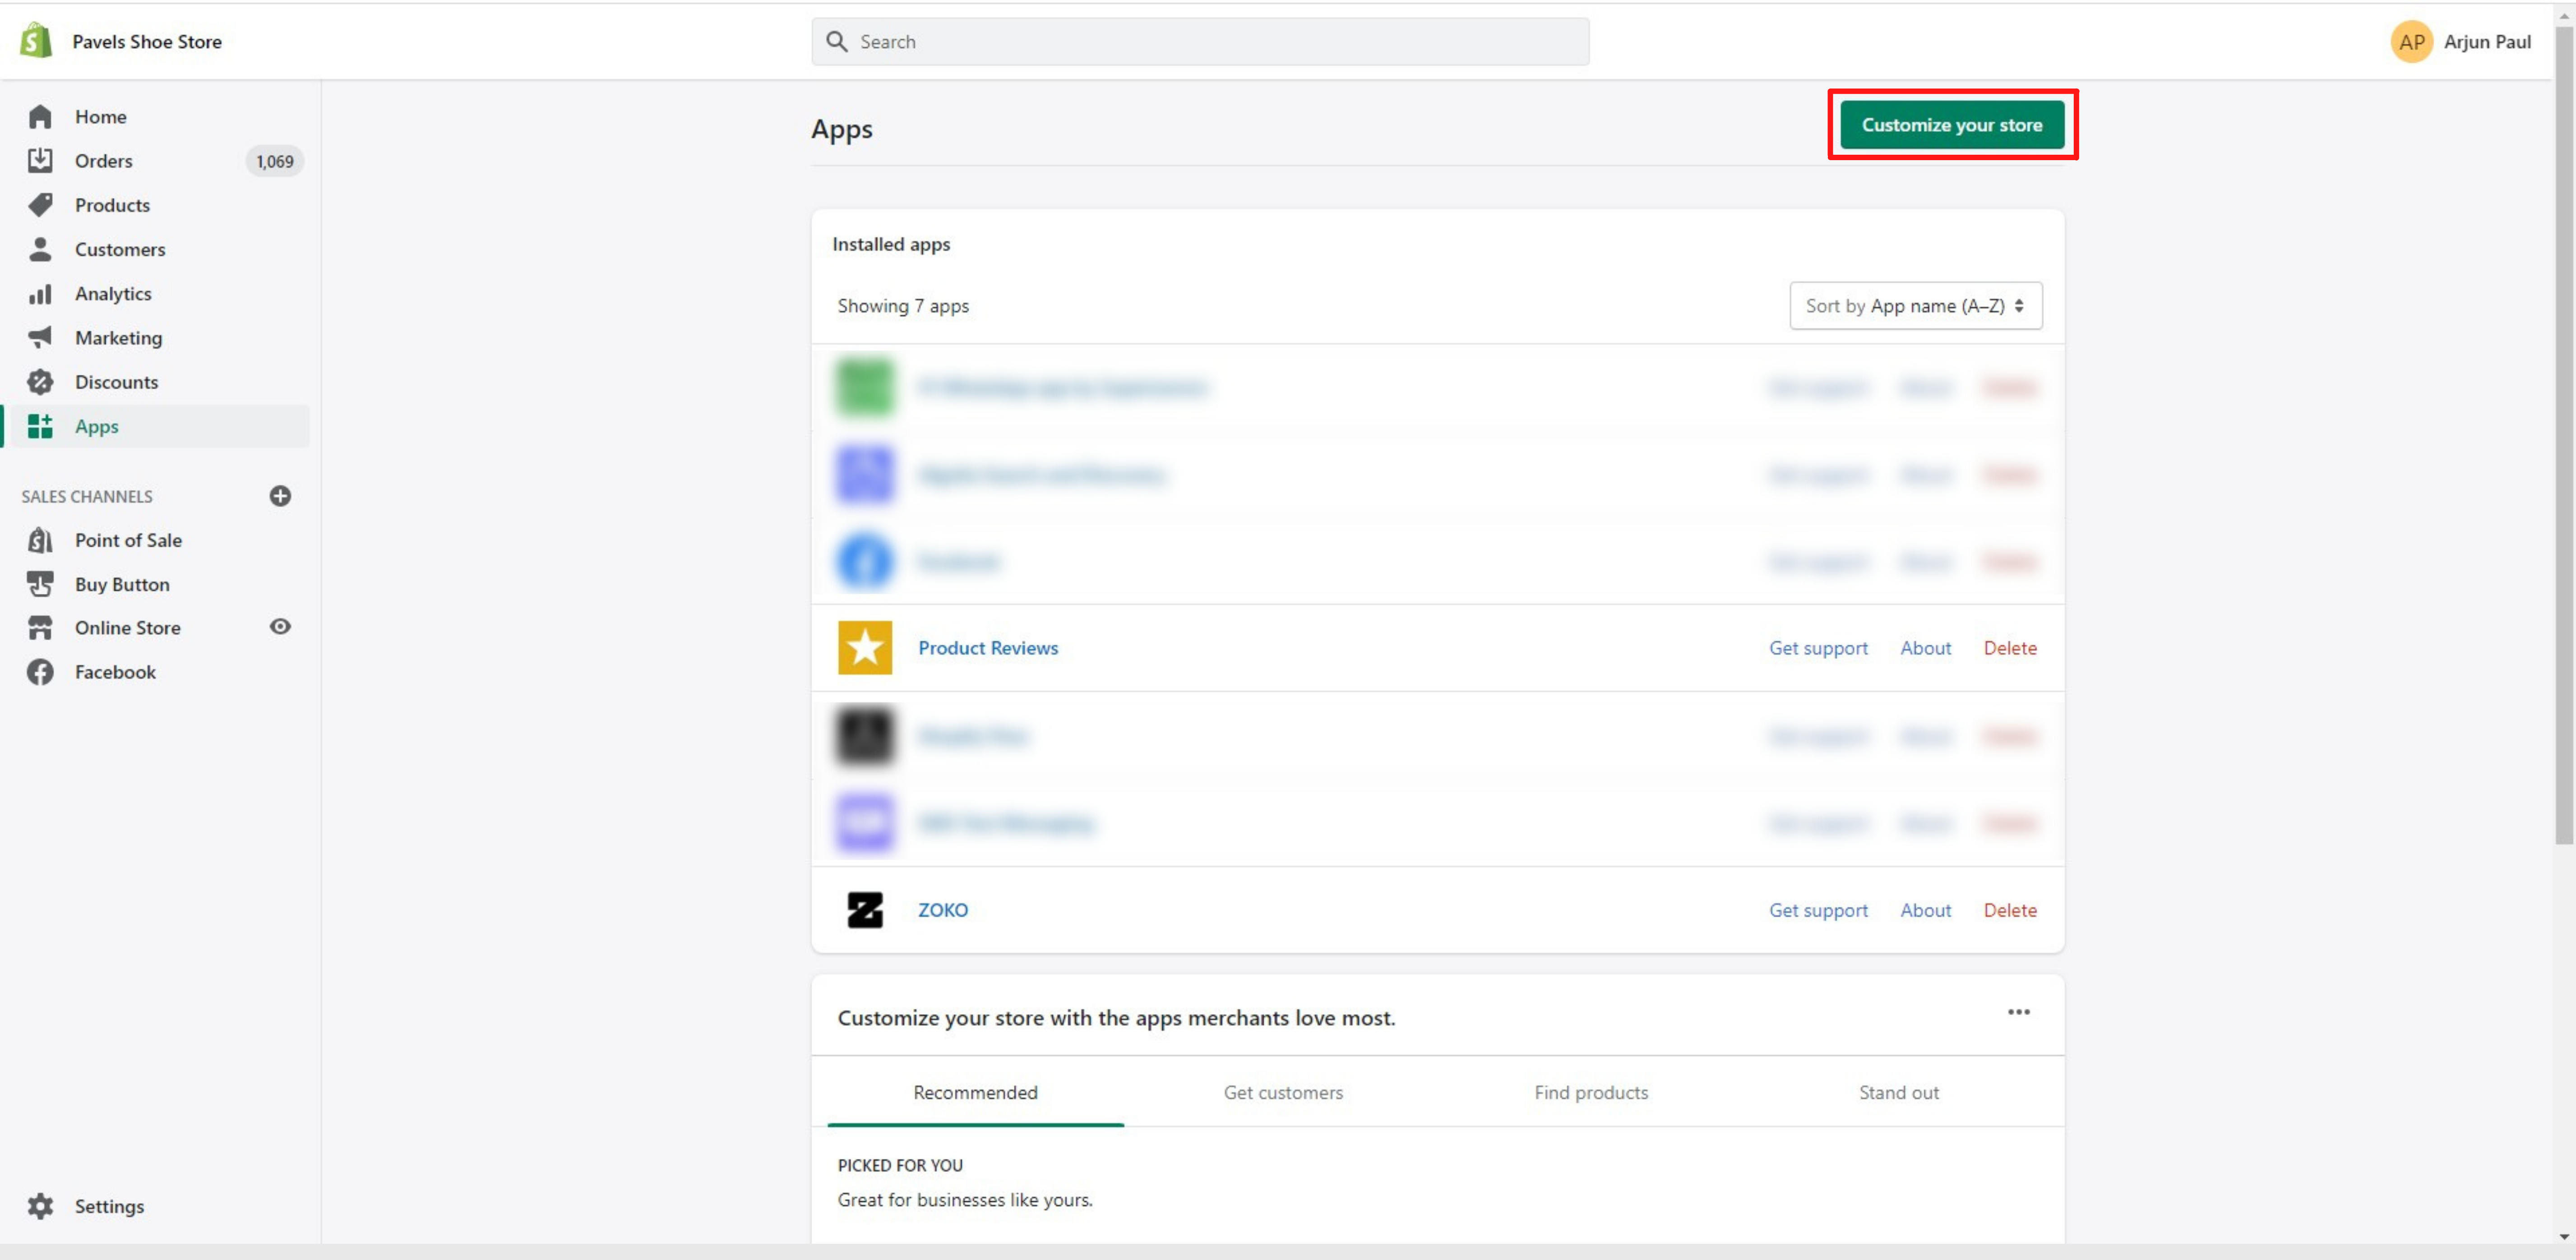2576x1260 pixels.
Task: Click the page vertical scrollbar
Action: pyautogui.click(x=2564, y=435)
